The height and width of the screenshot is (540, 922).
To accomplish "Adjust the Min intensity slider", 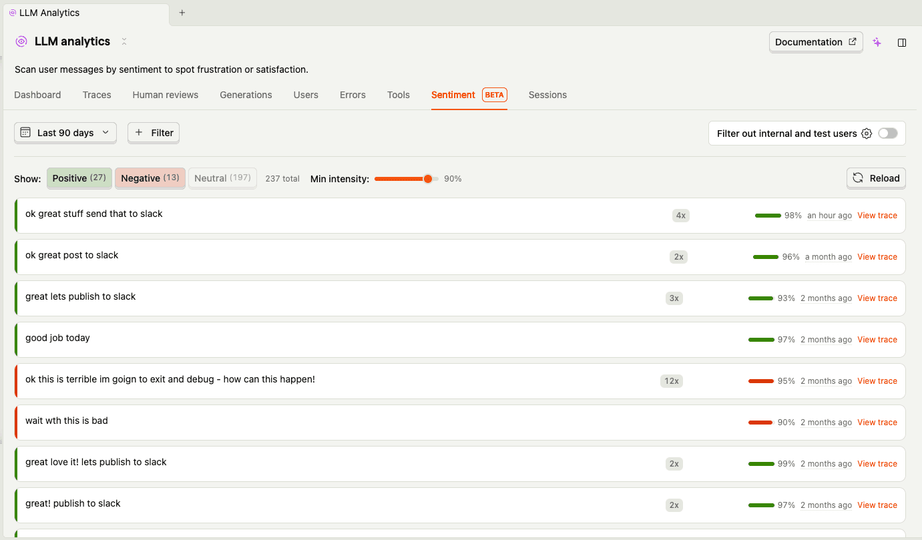I will click(427, 178).
